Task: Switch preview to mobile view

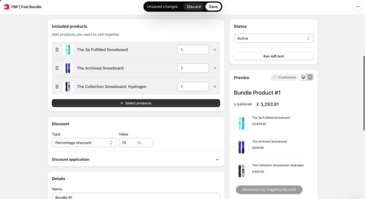Action: click(x=310, y=77)
